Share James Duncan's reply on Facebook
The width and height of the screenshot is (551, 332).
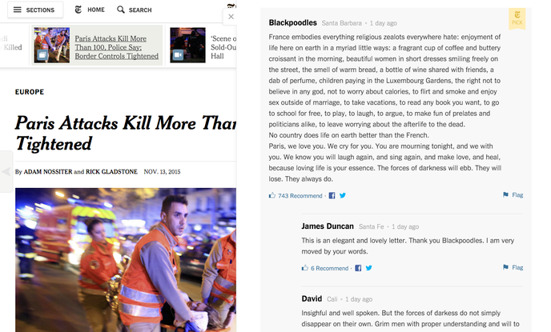coord(358,268)
